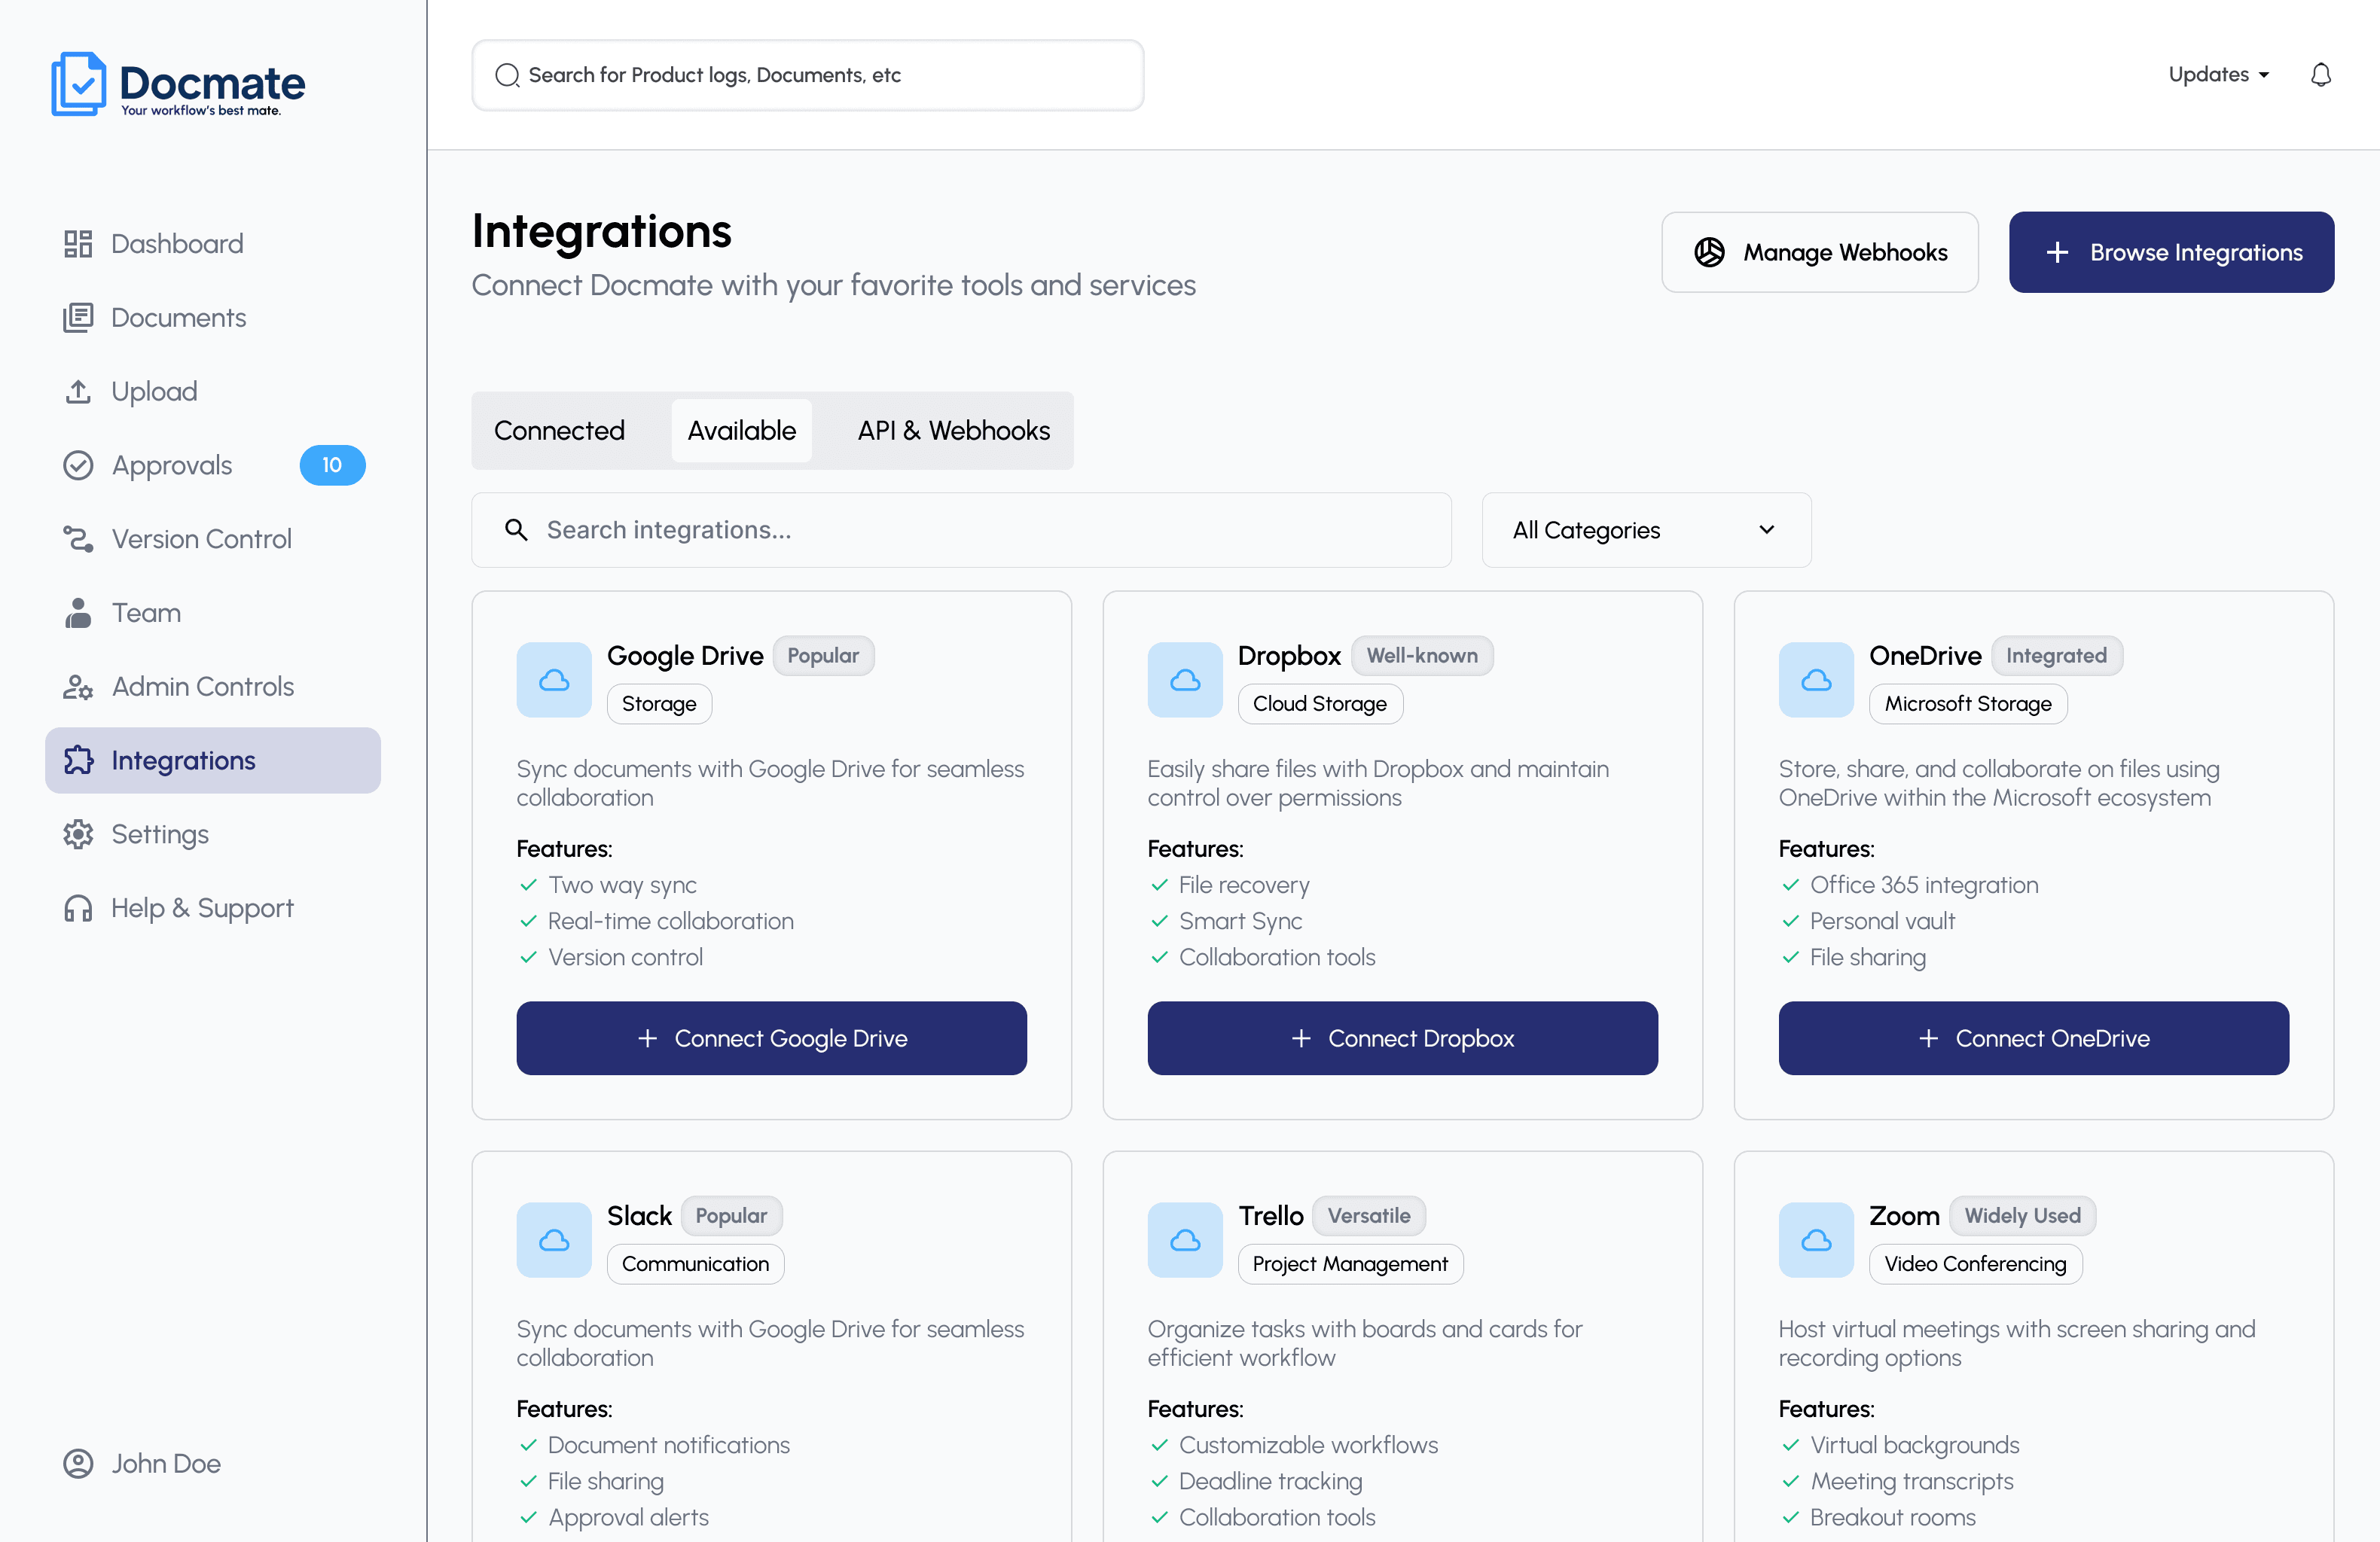Click the Slack cloud icon

[x=554, y=1240]
